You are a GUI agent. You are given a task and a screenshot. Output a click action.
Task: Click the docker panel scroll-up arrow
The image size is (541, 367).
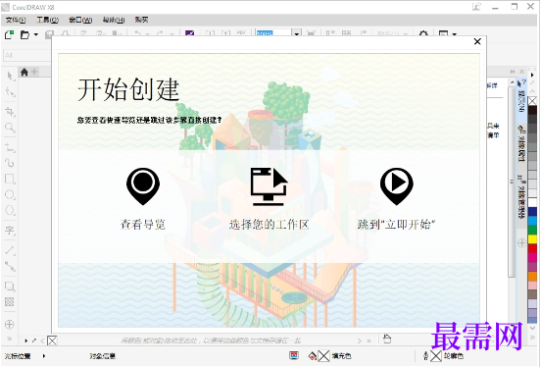point(512,83)
